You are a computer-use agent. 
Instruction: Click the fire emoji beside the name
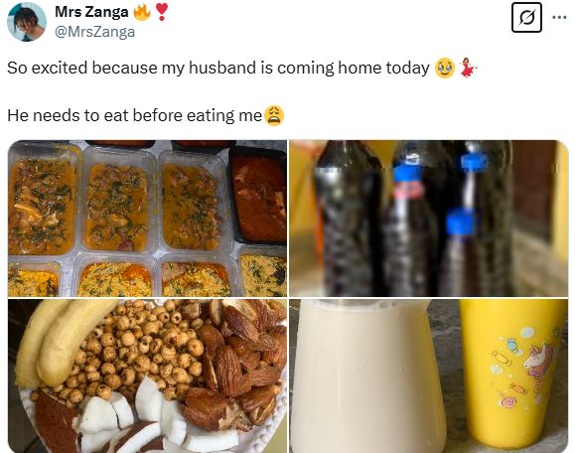pyautogui.click(x=142, y=12)
